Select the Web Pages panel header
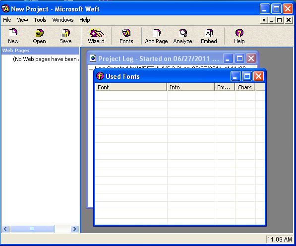296x246 pixels. tap(40, 51)
